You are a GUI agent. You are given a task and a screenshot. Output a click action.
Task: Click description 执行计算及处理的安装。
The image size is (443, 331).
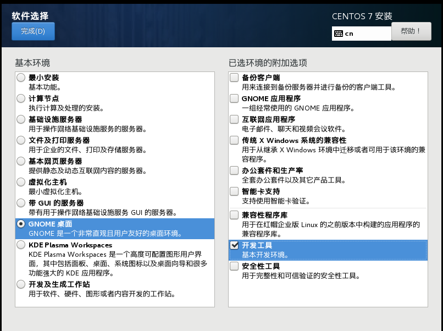tap(68, 108)
